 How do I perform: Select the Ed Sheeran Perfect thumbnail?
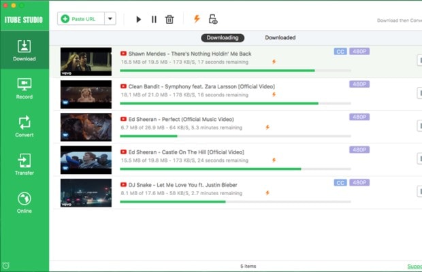pos(86,127)
